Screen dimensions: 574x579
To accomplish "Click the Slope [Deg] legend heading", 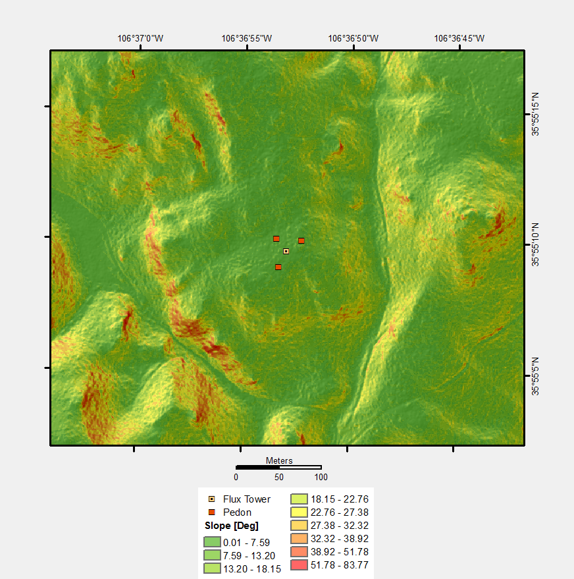I will [x=232, y=526].
